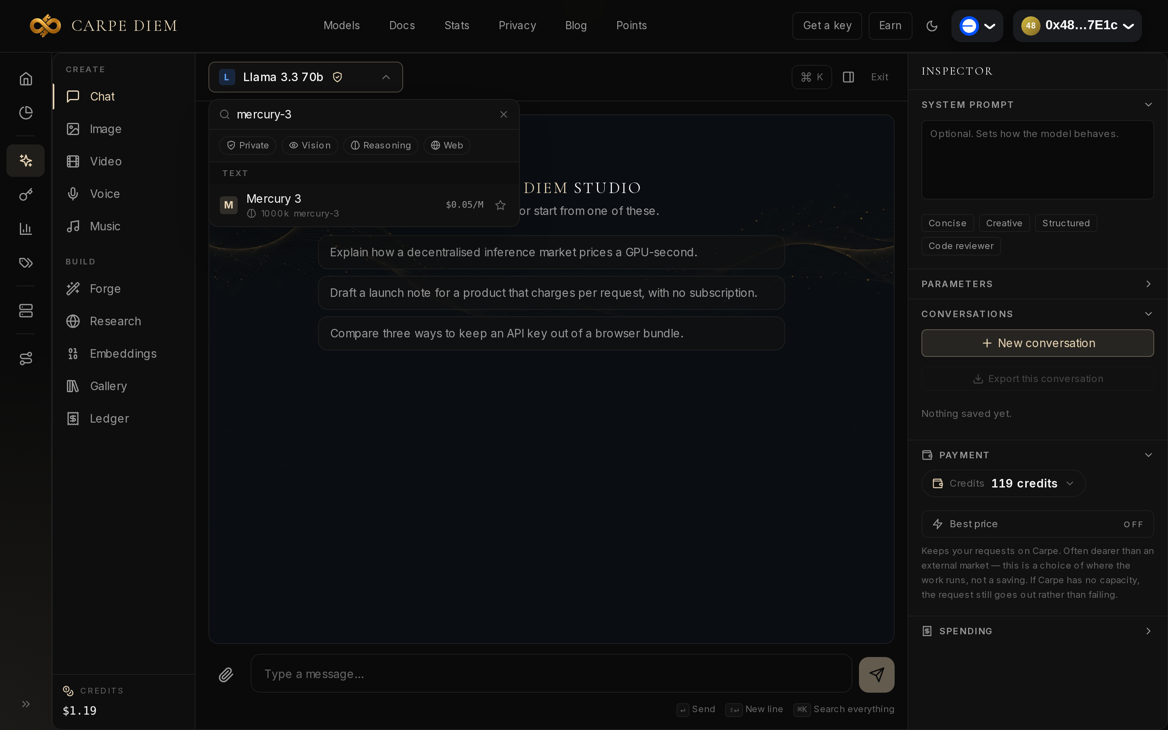Open Docs in top navigation
The width and height of the screenshot is (1168, 730).
click(402, 26)
